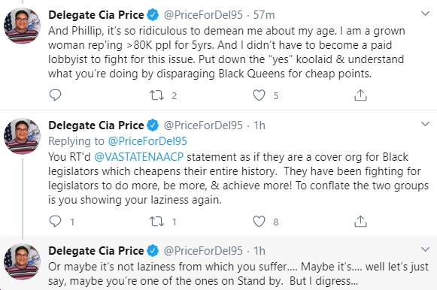Open the tweet about laziness and Stand by
The height and width of the screenshot is (290, 437).
[x=238, y=274]
